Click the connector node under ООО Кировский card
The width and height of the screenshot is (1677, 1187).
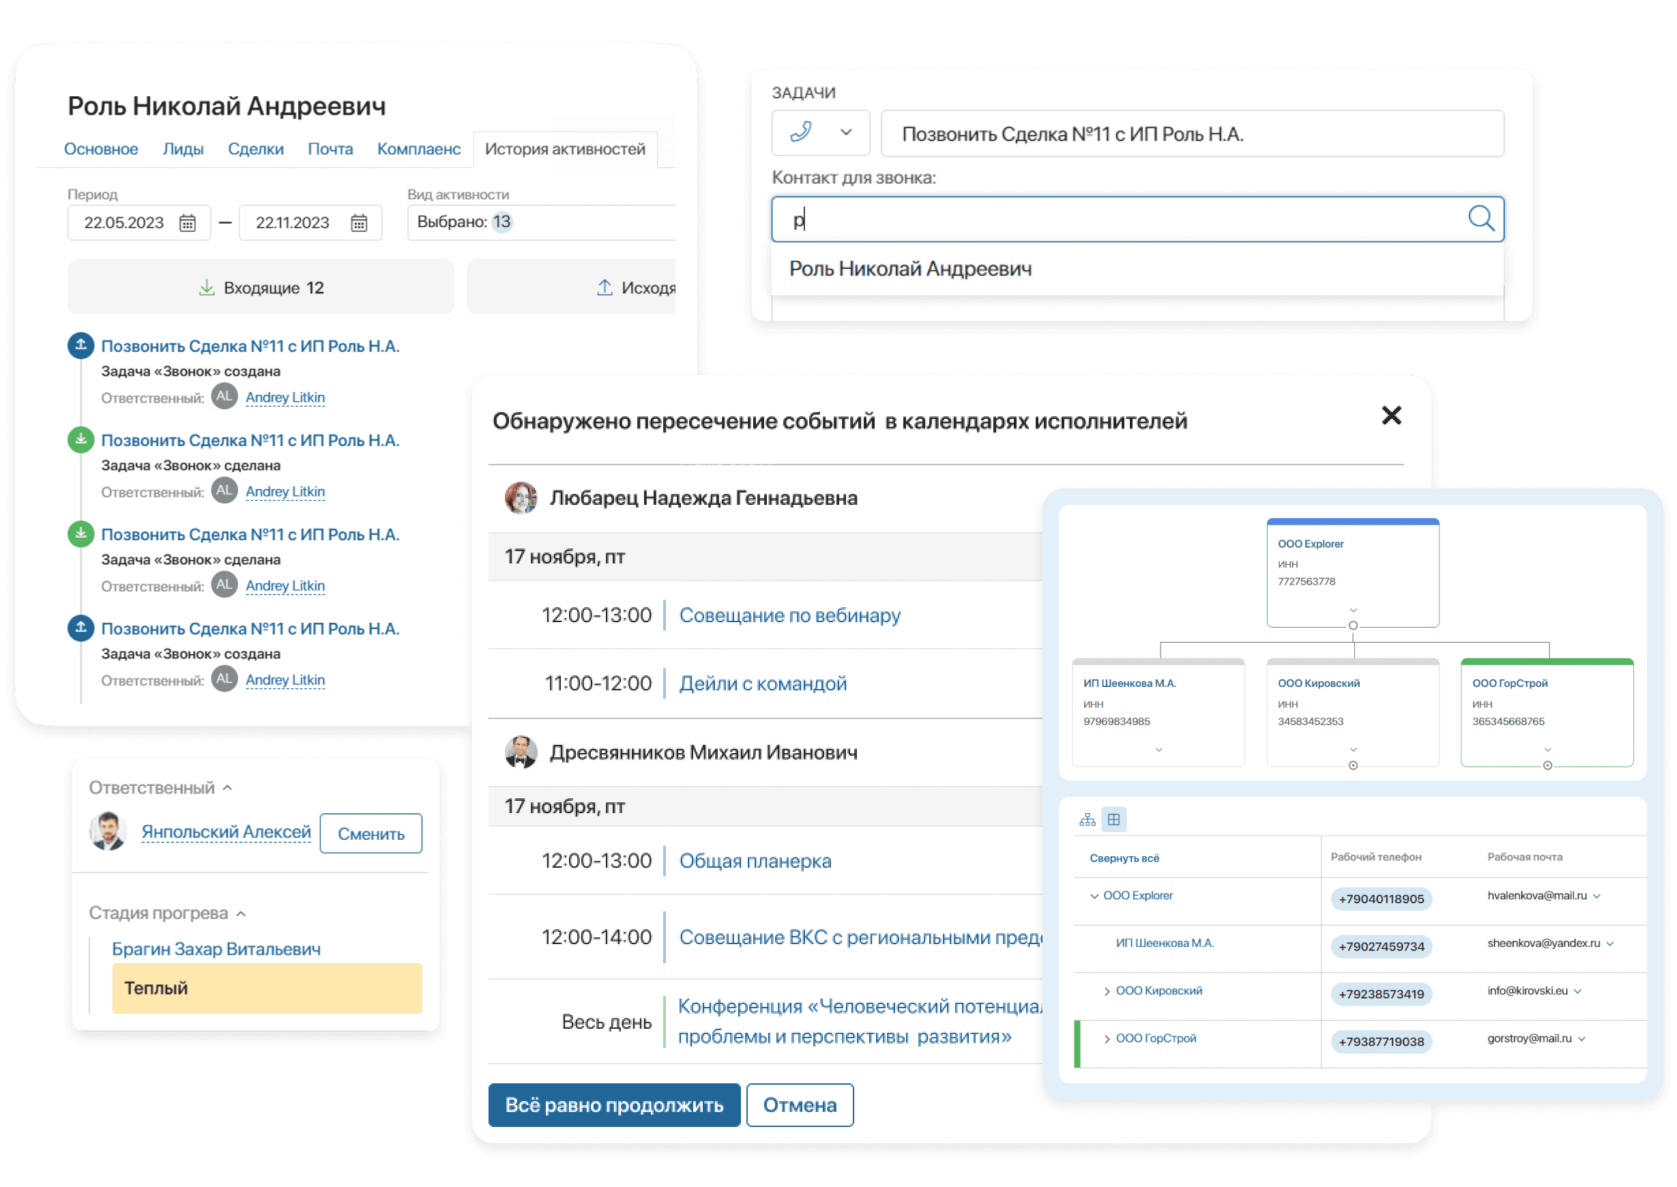point(1352,765)
